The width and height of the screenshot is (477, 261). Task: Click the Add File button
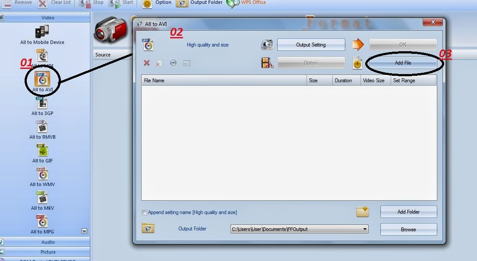[x=403, y=63]
